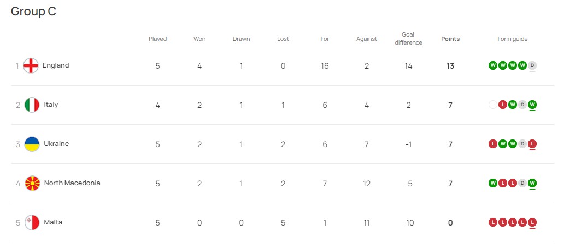
Task: Click England's underlined draw form badge
Action: point(532,66)
